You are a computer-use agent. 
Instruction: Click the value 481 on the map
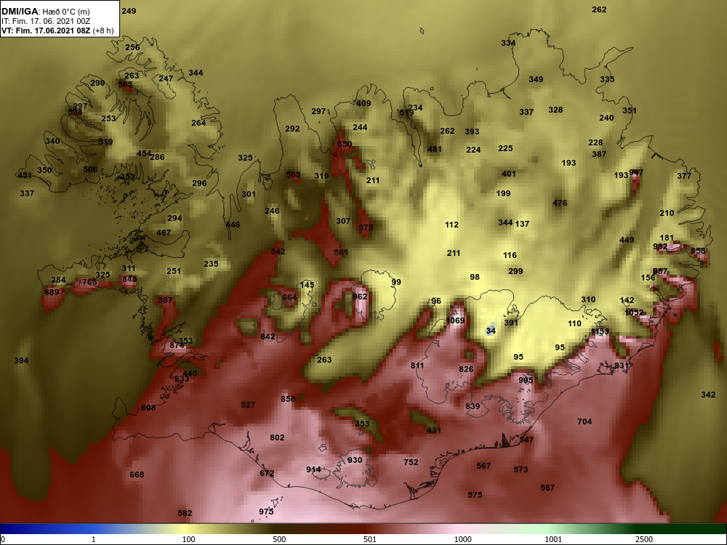tap(435, 149)
